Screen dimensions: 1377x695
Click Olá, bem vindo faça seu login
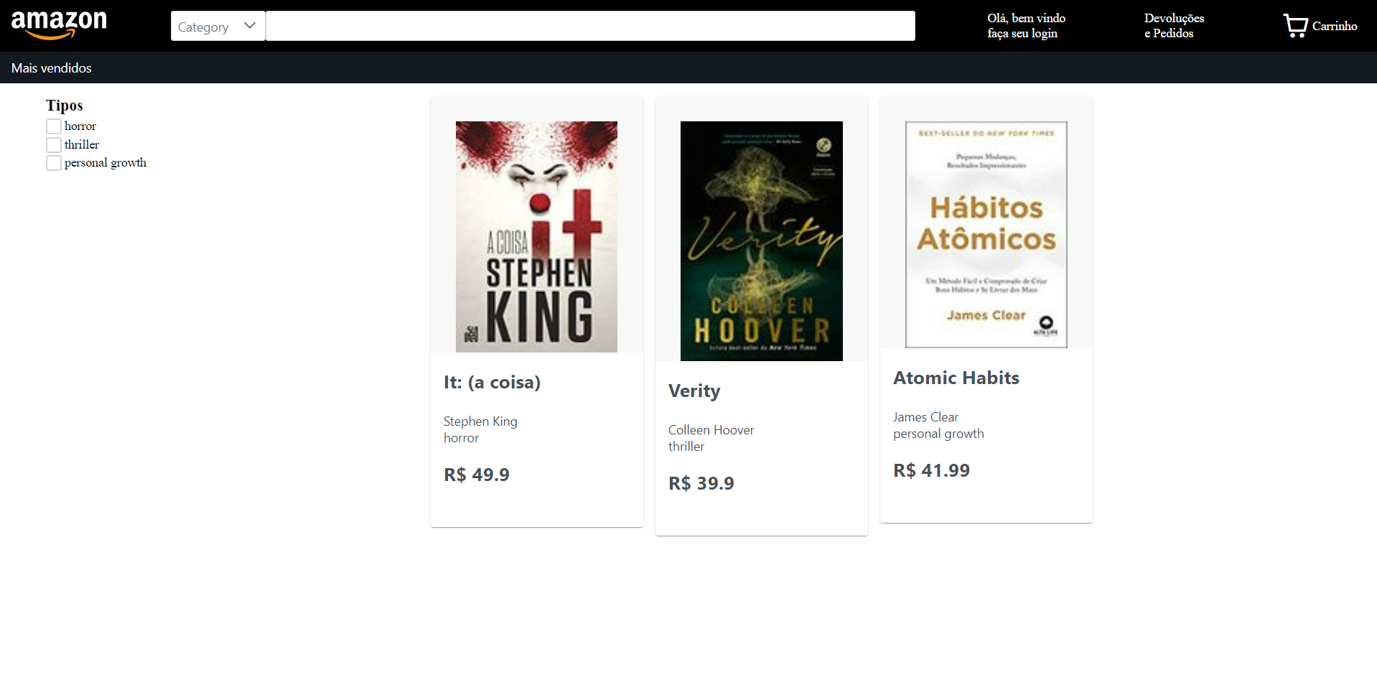(x=1026, y=26)
